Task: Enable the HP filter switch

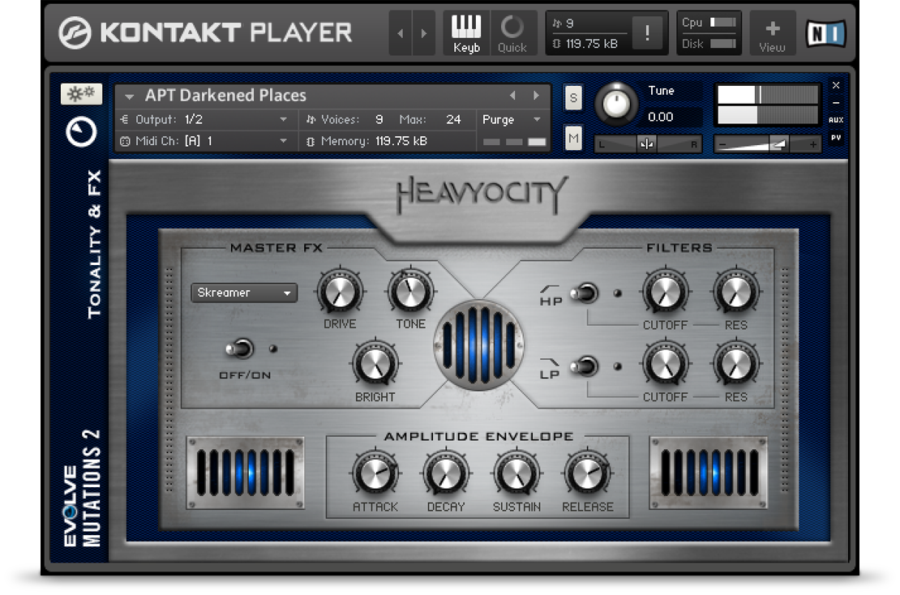Action: coord(584,293)
